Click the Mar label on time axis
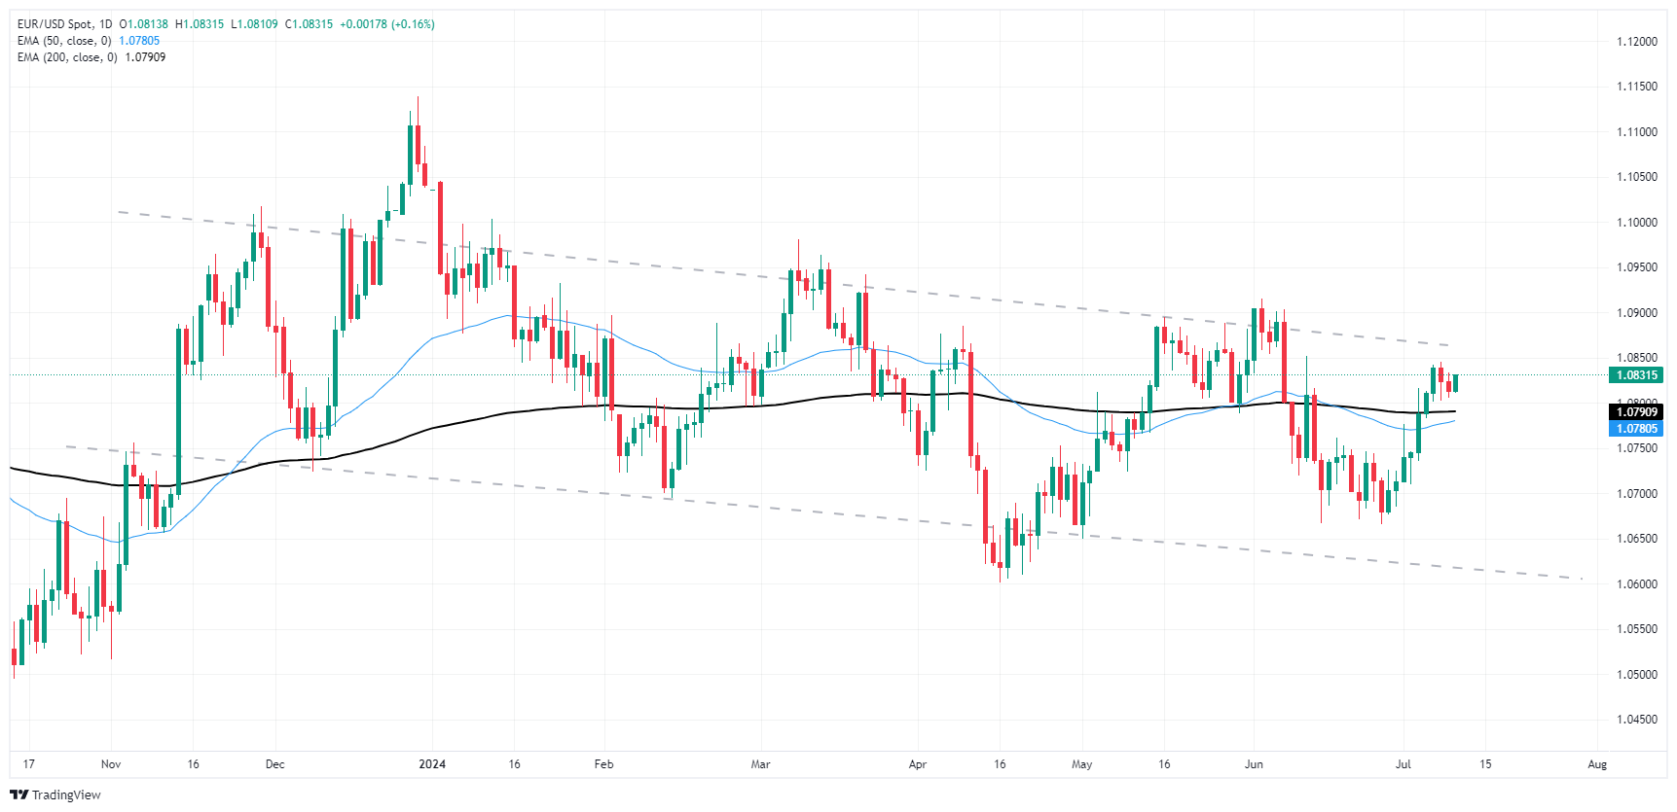Image resolution: width=1677 pixels, height=812 pixels. tap(760, 764)
